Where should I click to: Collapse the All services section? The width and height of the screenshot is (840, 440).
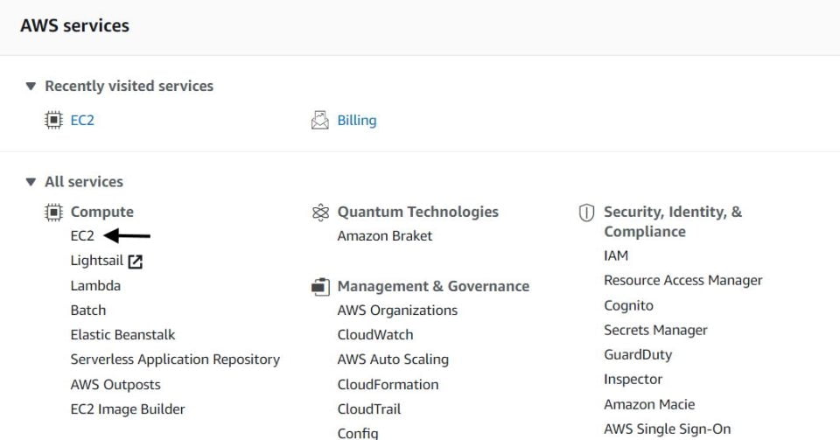pyautogui.click(x=31, y=182)
